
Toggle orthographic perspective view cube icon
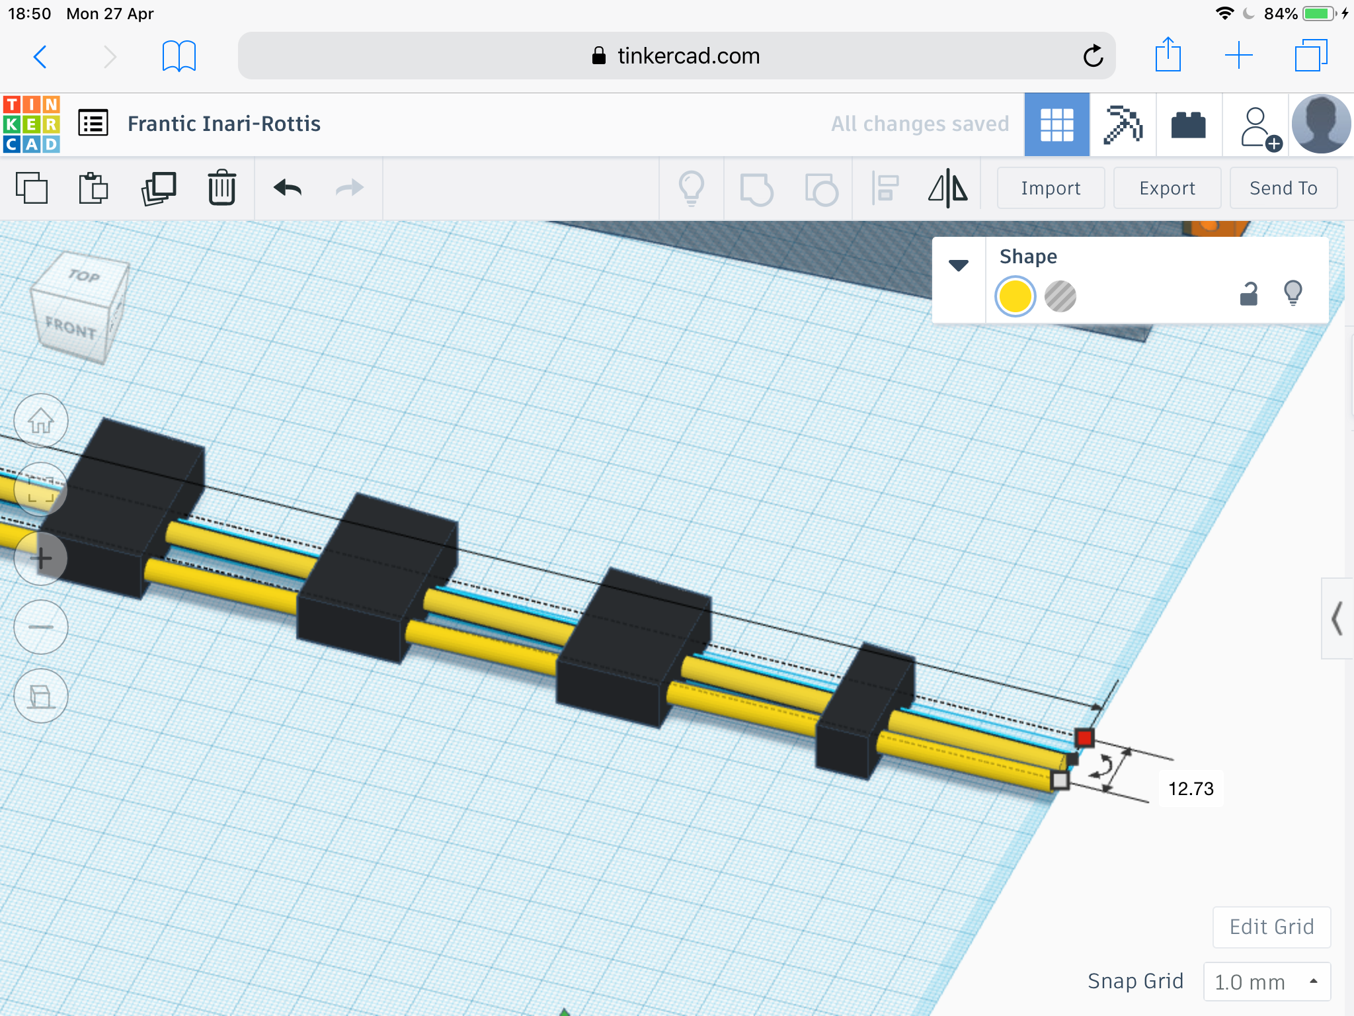pos(41,696)
